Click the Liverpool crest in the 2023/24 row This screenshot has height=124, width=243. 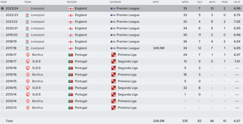(x=27, y=8)
